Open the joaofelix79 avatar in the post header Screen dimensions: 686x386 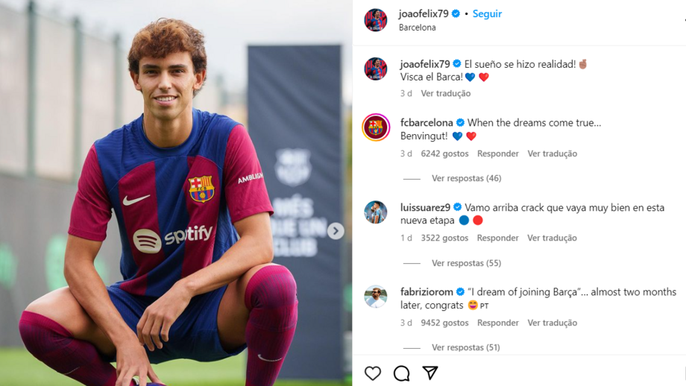(375, 20)
